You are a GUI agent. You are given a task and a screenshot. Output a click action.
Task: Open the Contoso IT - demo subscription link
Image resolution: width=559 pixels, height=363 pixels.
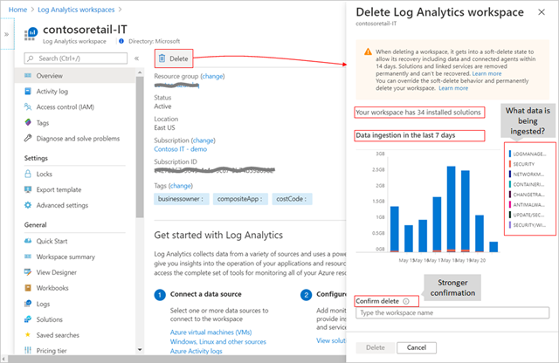(x=181, y=149)
